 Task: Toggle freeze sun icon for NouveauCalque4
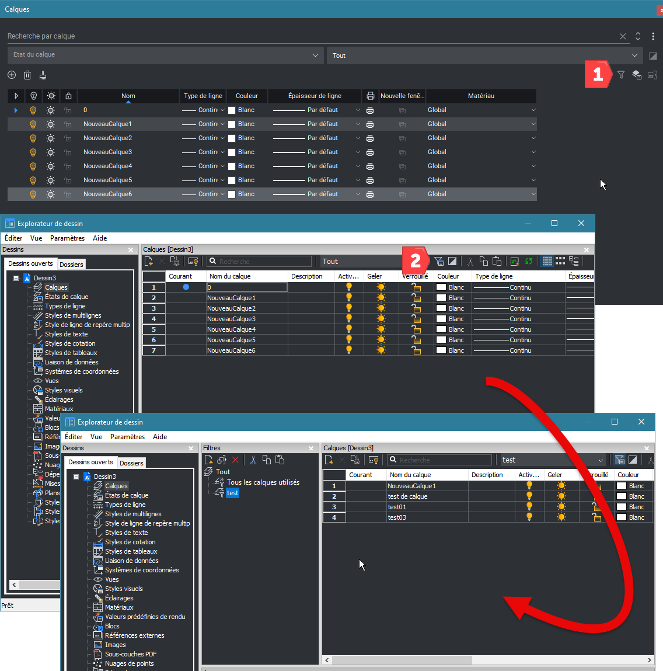(51, 166)
